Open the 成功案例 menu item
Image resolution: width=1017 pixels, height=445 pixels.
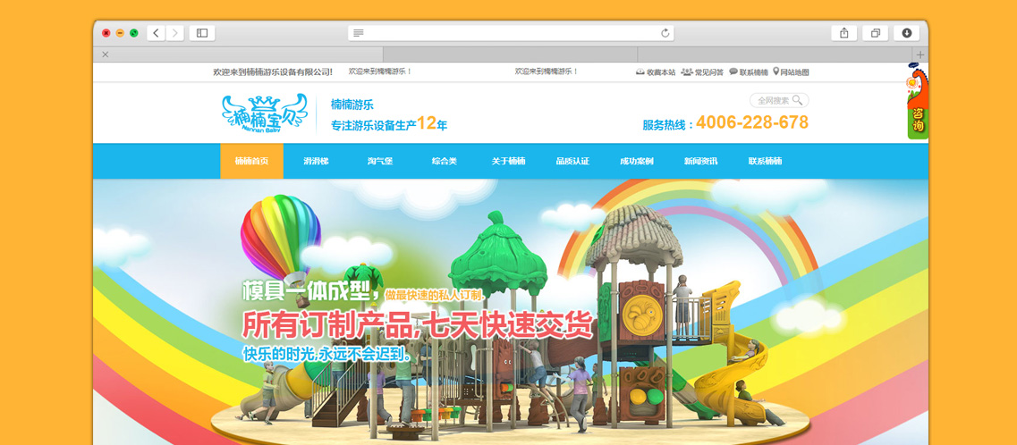pos(636,161)
